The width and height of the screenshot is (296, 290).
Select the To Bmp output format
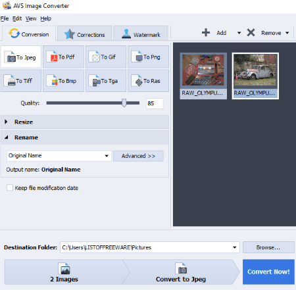click(x=63, y=81)
